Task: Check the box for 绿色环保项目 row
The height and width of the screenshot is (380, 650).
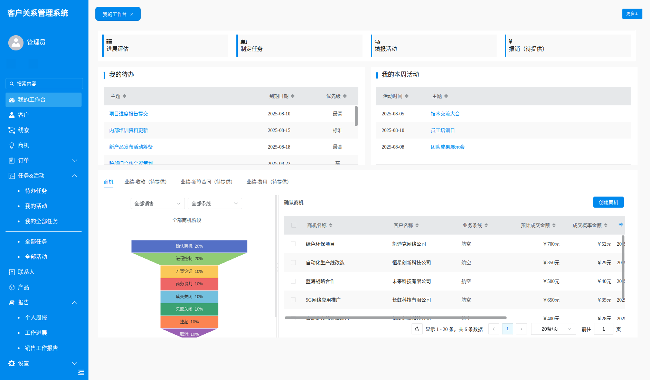Action: 293,244
